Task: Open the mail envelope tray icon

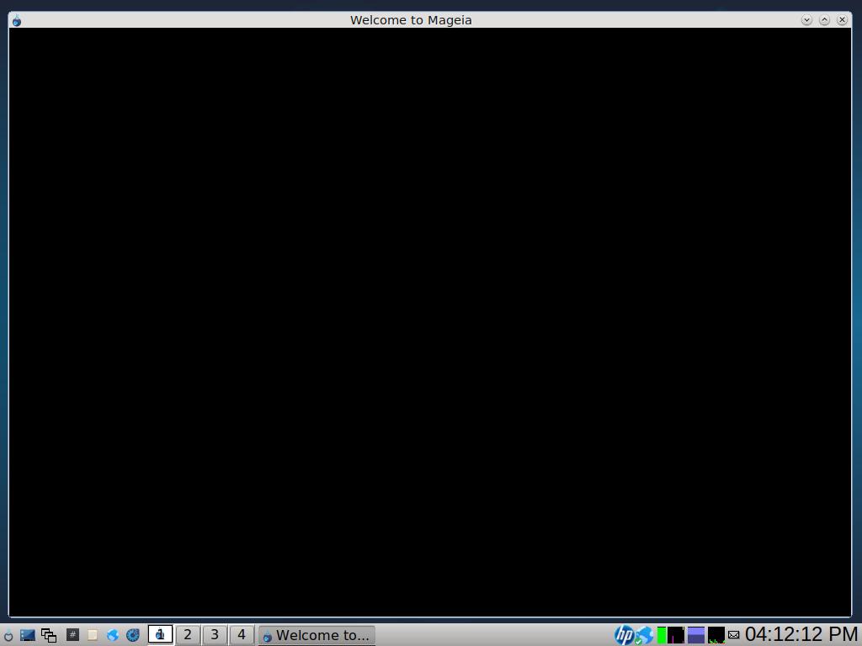Action: [x=733, y=635]
